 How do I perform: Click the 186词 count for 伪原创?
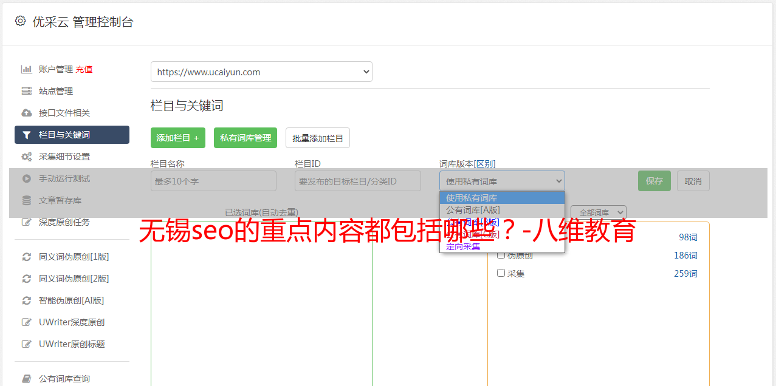pos(685,256)
